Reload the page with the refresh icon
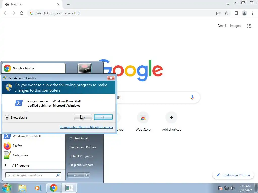This screenshot has width=258, height=193. tap(22, 13)
